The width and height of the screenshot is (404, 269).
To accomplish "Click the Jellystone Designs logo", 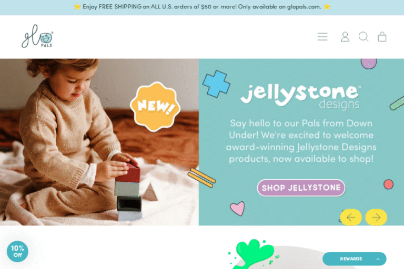I will tap(301, 97).
